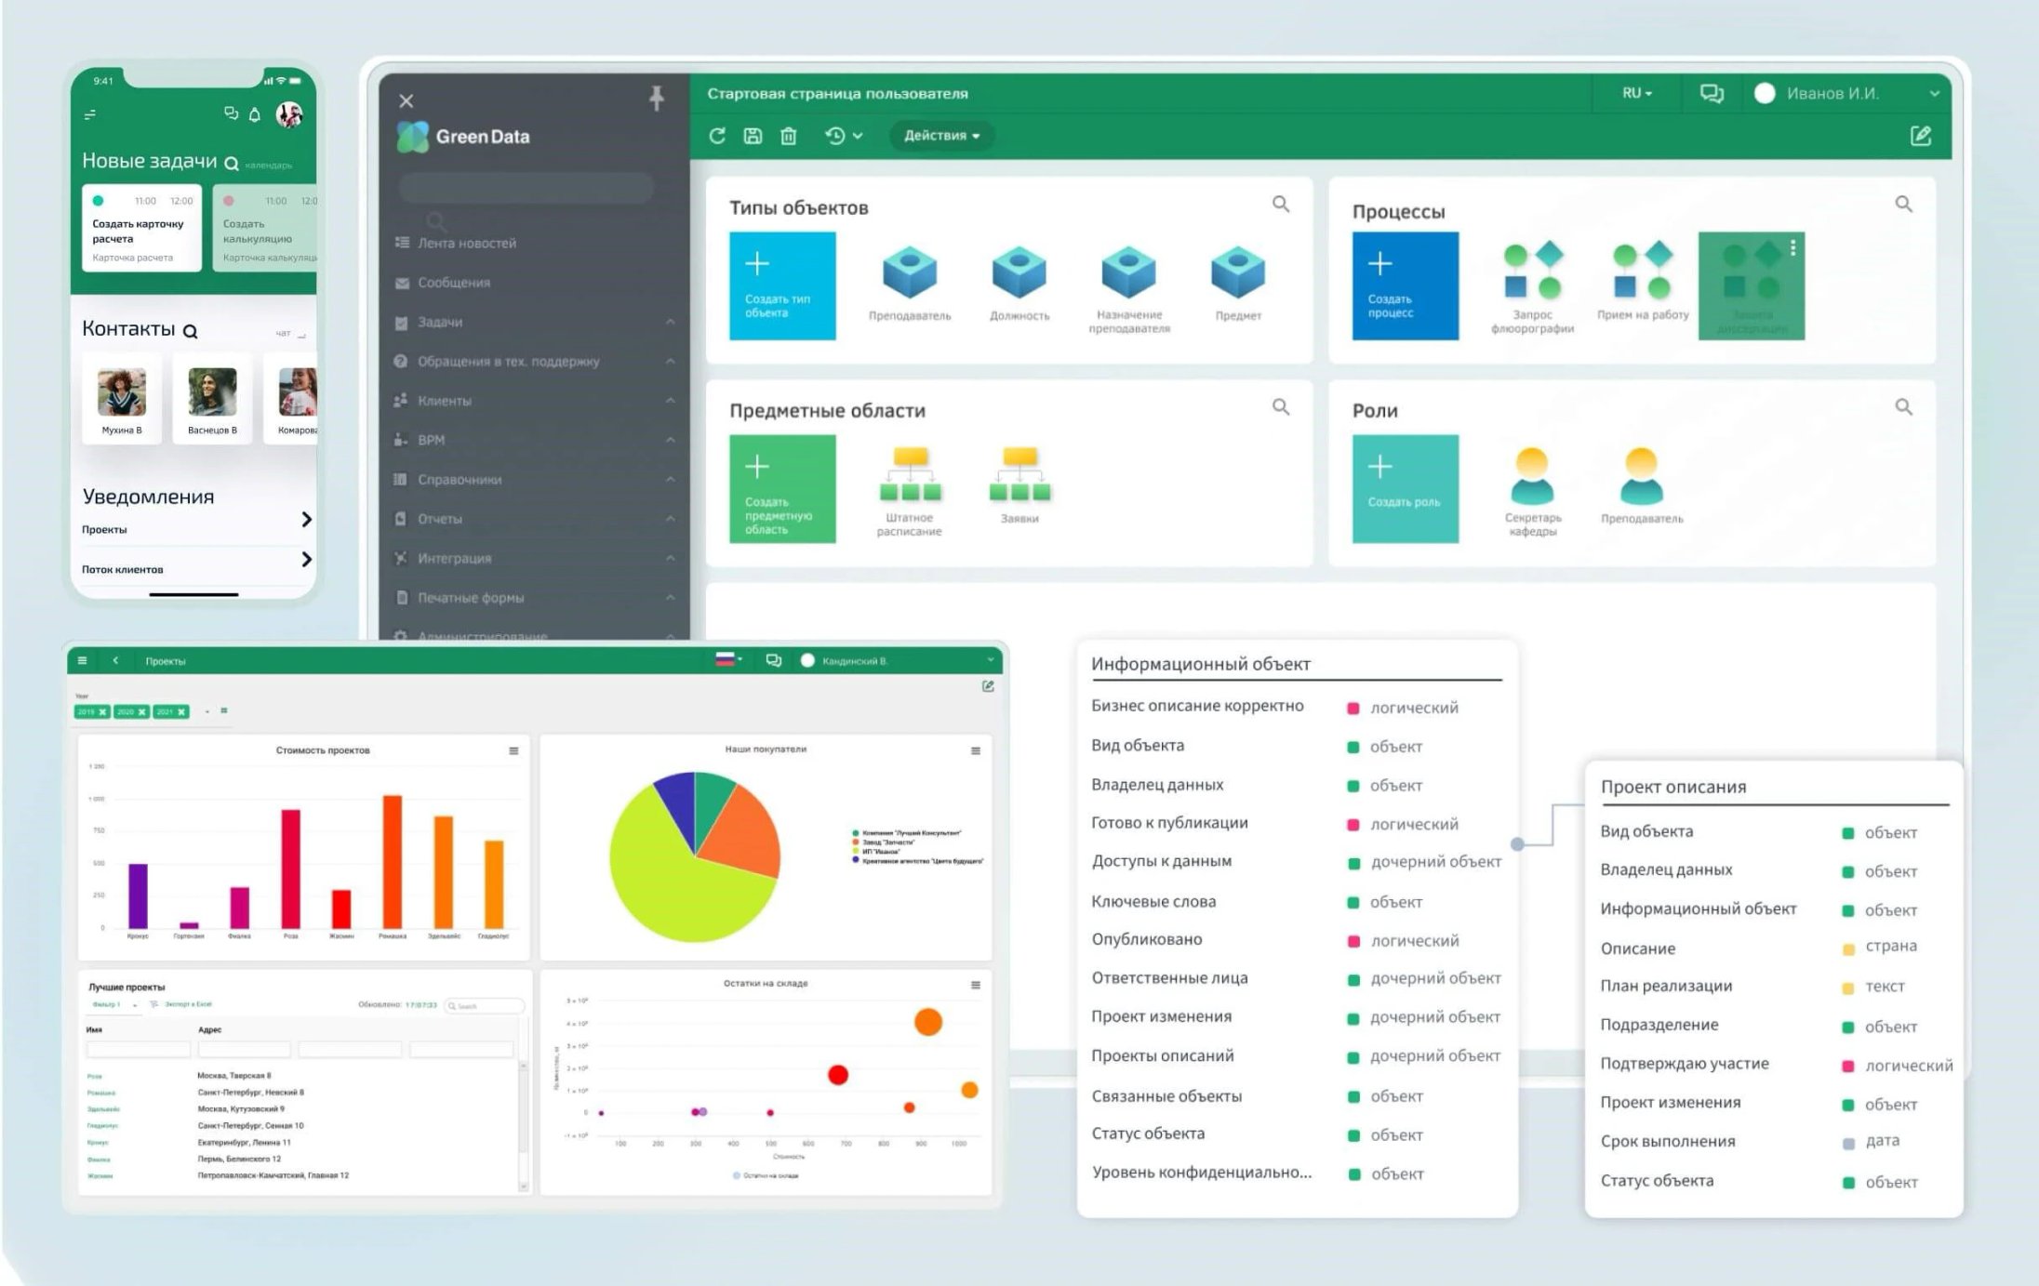Remove the 2020 year filter tag
Screen dimensions: 2039x1286
[x=141, y=711]
